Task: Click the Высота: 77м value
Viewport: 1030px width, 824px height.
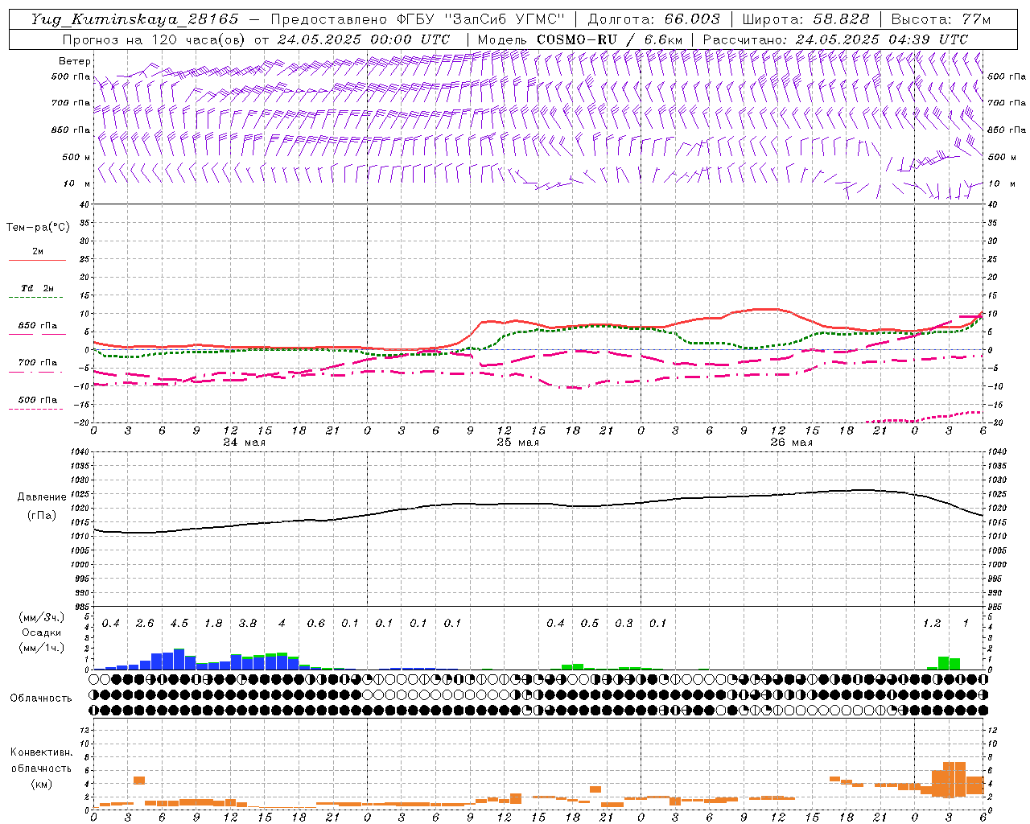Action: click(x=941, y=19)
